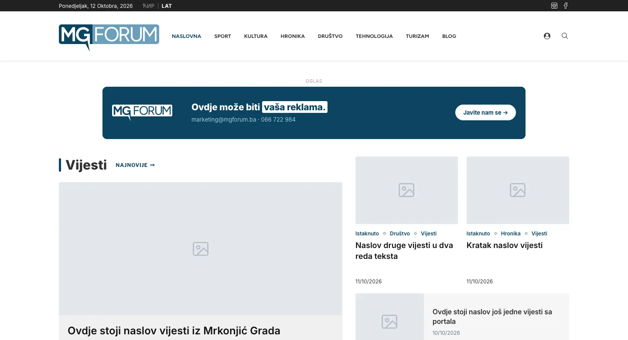Open the Naslovna menu item
This screenshot has width=628, height=340.
(x=187, y=36)
